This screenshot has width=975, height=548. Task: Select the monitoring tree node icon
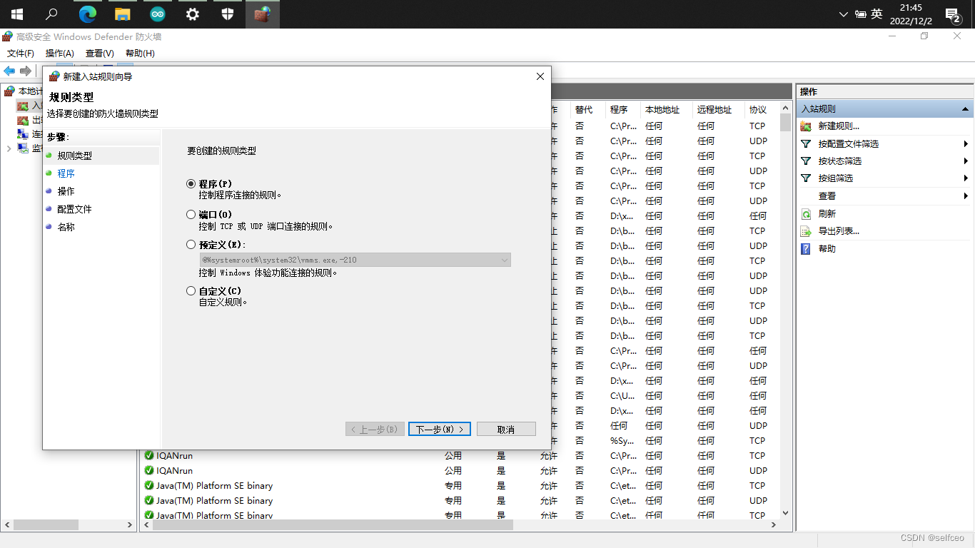point(23,148)
